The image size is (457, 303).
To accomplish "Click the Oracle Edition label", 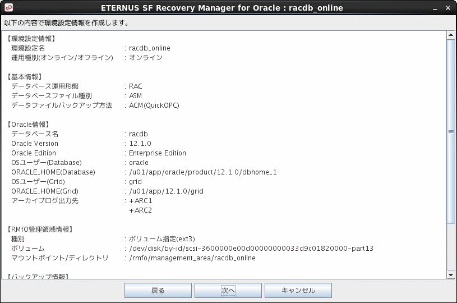I will click(x=34, y=153).
